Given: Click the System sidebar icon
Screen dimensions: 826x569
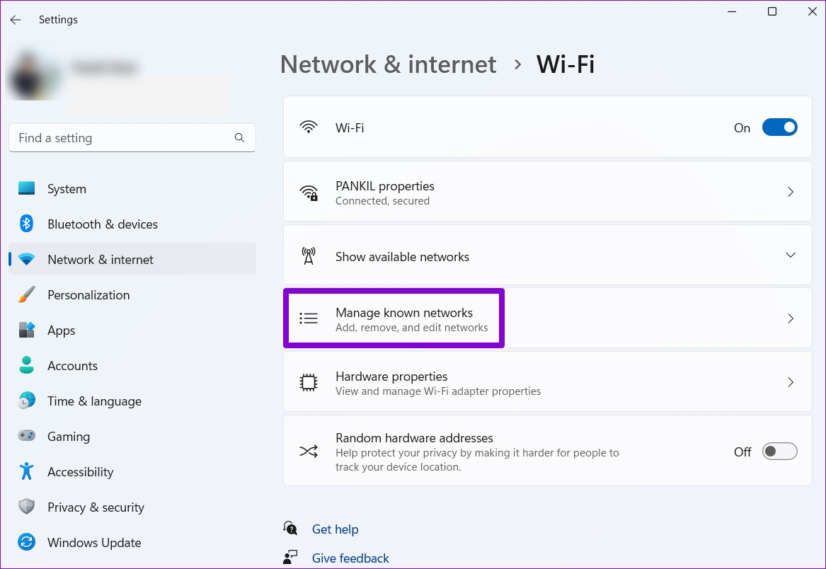Looking at the screenshot, I should [27, 188].
